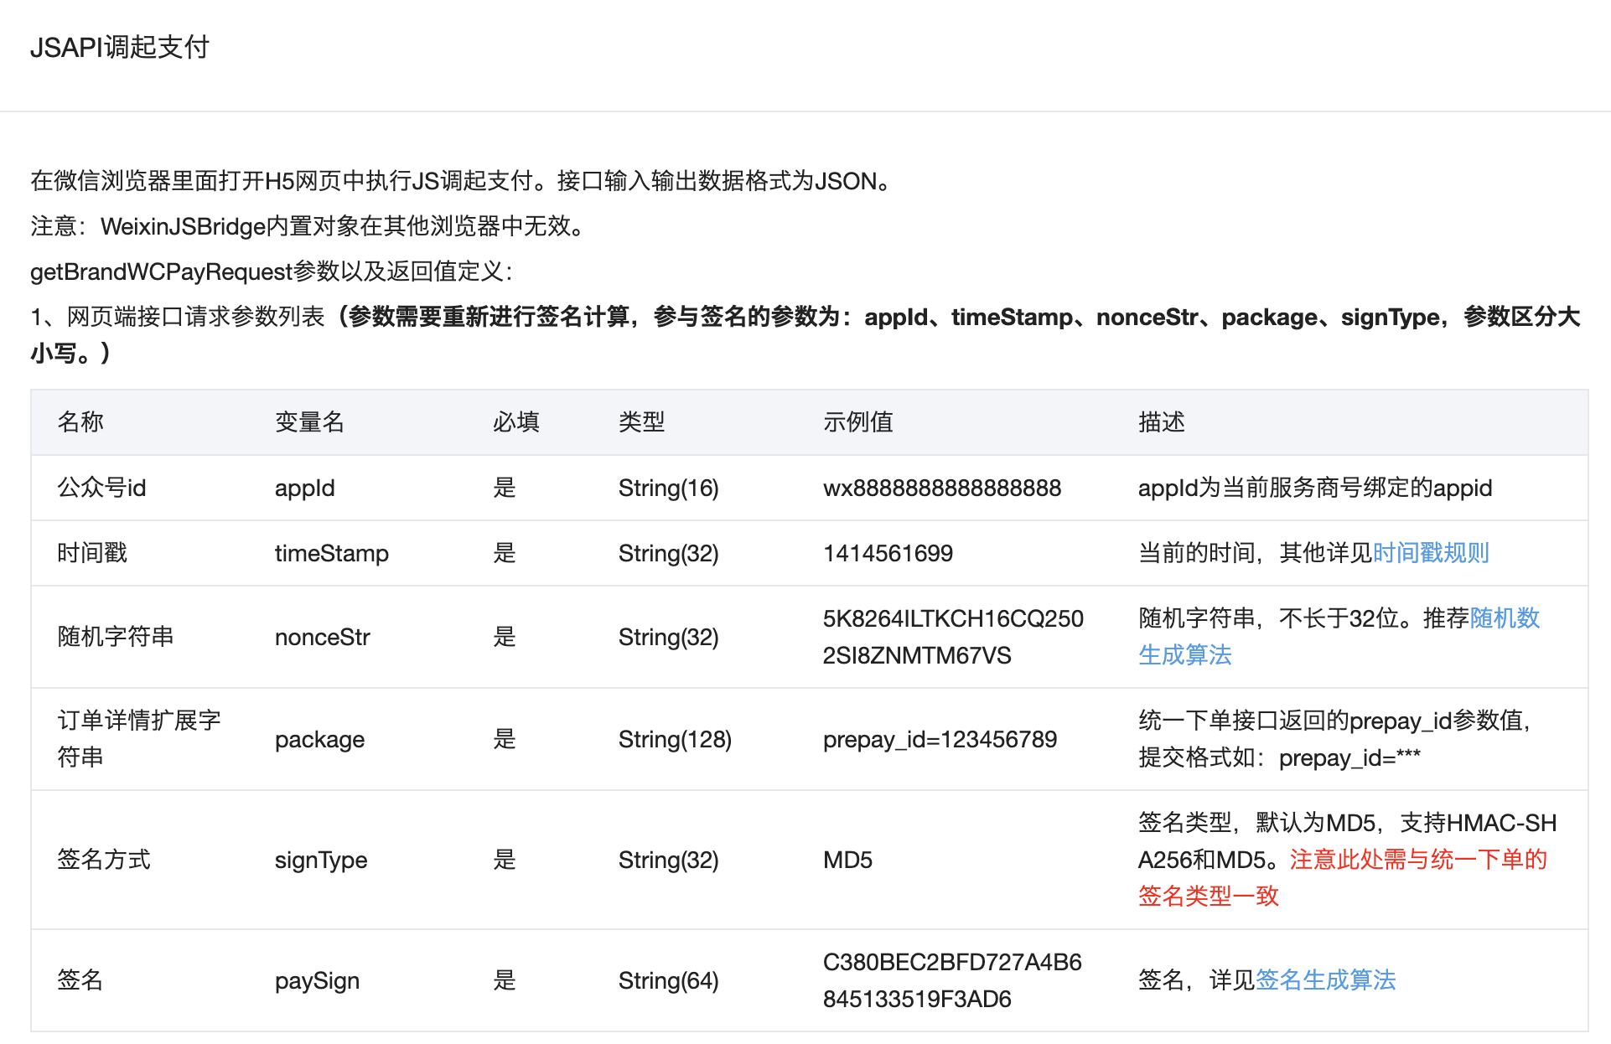Viewport: 1611px width, 1044px height.
Task: Click the 描述 column header
Action: (x=1161, y=421)
